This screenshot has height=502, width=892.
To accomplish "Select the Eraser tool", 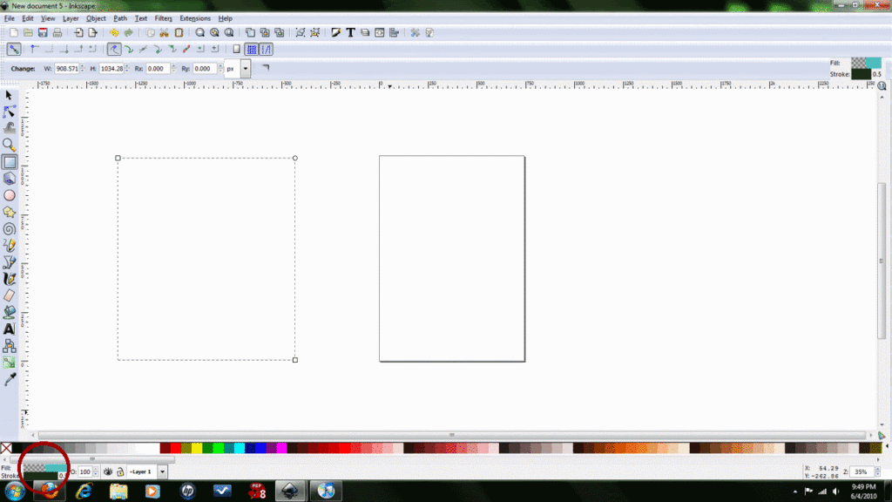I will pyautogui.click(x=9, y=295).
